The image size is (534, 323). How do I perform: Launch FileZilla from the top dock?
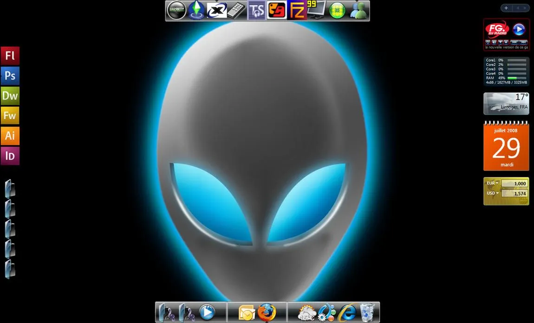pos(297,10)
